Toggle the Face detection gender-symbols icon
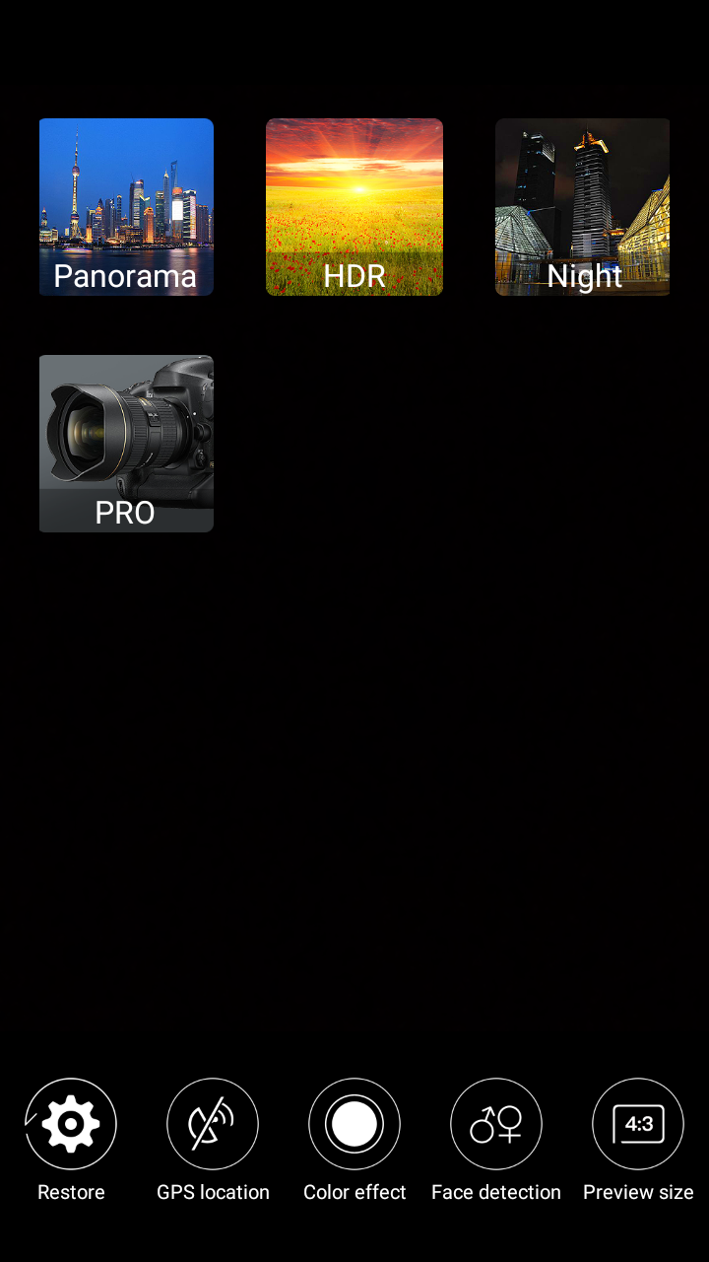Image resolution: width=709 pixels, height=1262 pixels. point(496,1124)
